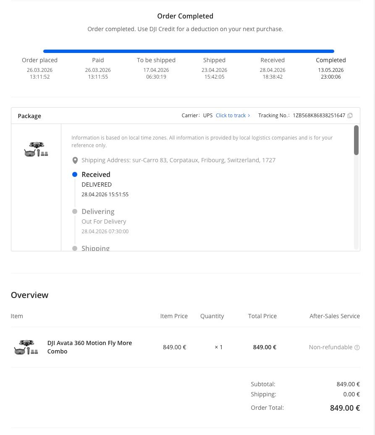This screenshot has height=435, width=375.
Task: Click the Quantity column header
Action: pos(212,316)
